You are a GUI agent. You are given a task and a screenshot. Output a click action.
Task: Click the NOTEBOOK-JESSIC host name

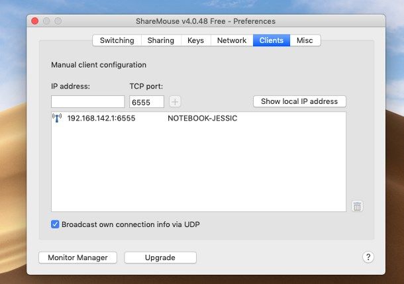pos(203,118)
